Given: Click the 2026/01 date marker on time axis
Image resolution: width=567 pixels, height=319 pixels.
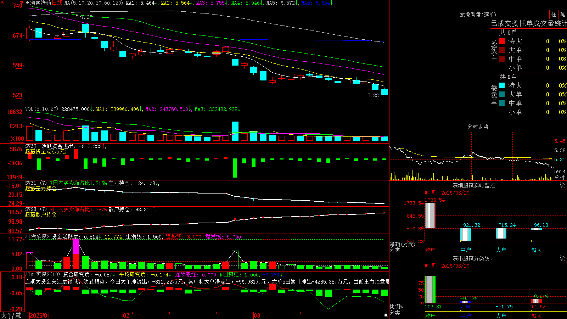Looking at the screenshot, I should click(x=40, y=315).
